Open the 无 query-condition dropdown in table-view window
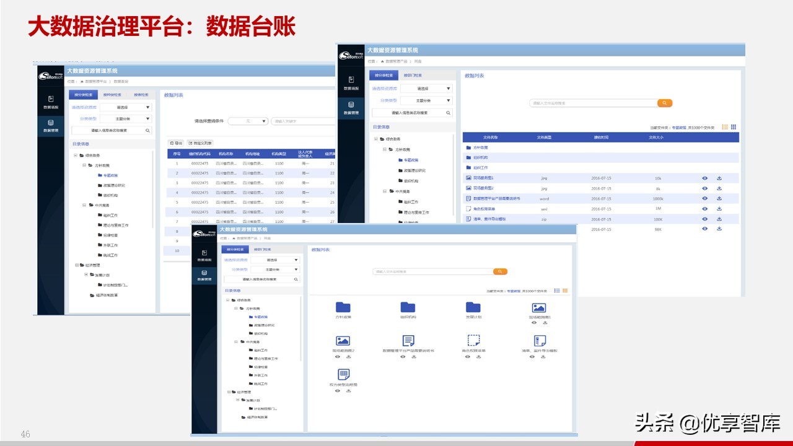This screenshot has height=446, width=793. tap(248, 121)
